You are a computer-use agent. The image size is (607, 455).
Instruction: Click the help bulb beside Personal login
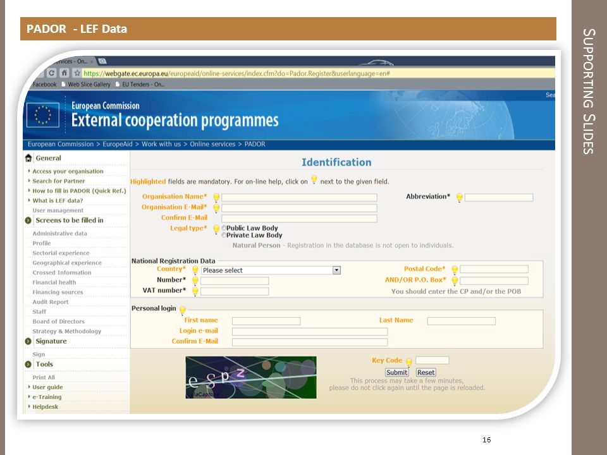[182, 310]
